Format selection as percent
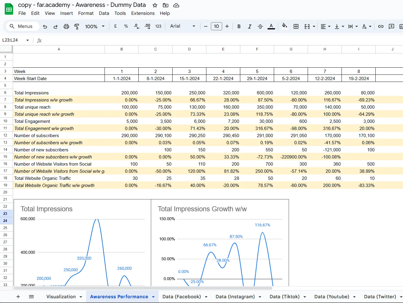 point(126,26)
